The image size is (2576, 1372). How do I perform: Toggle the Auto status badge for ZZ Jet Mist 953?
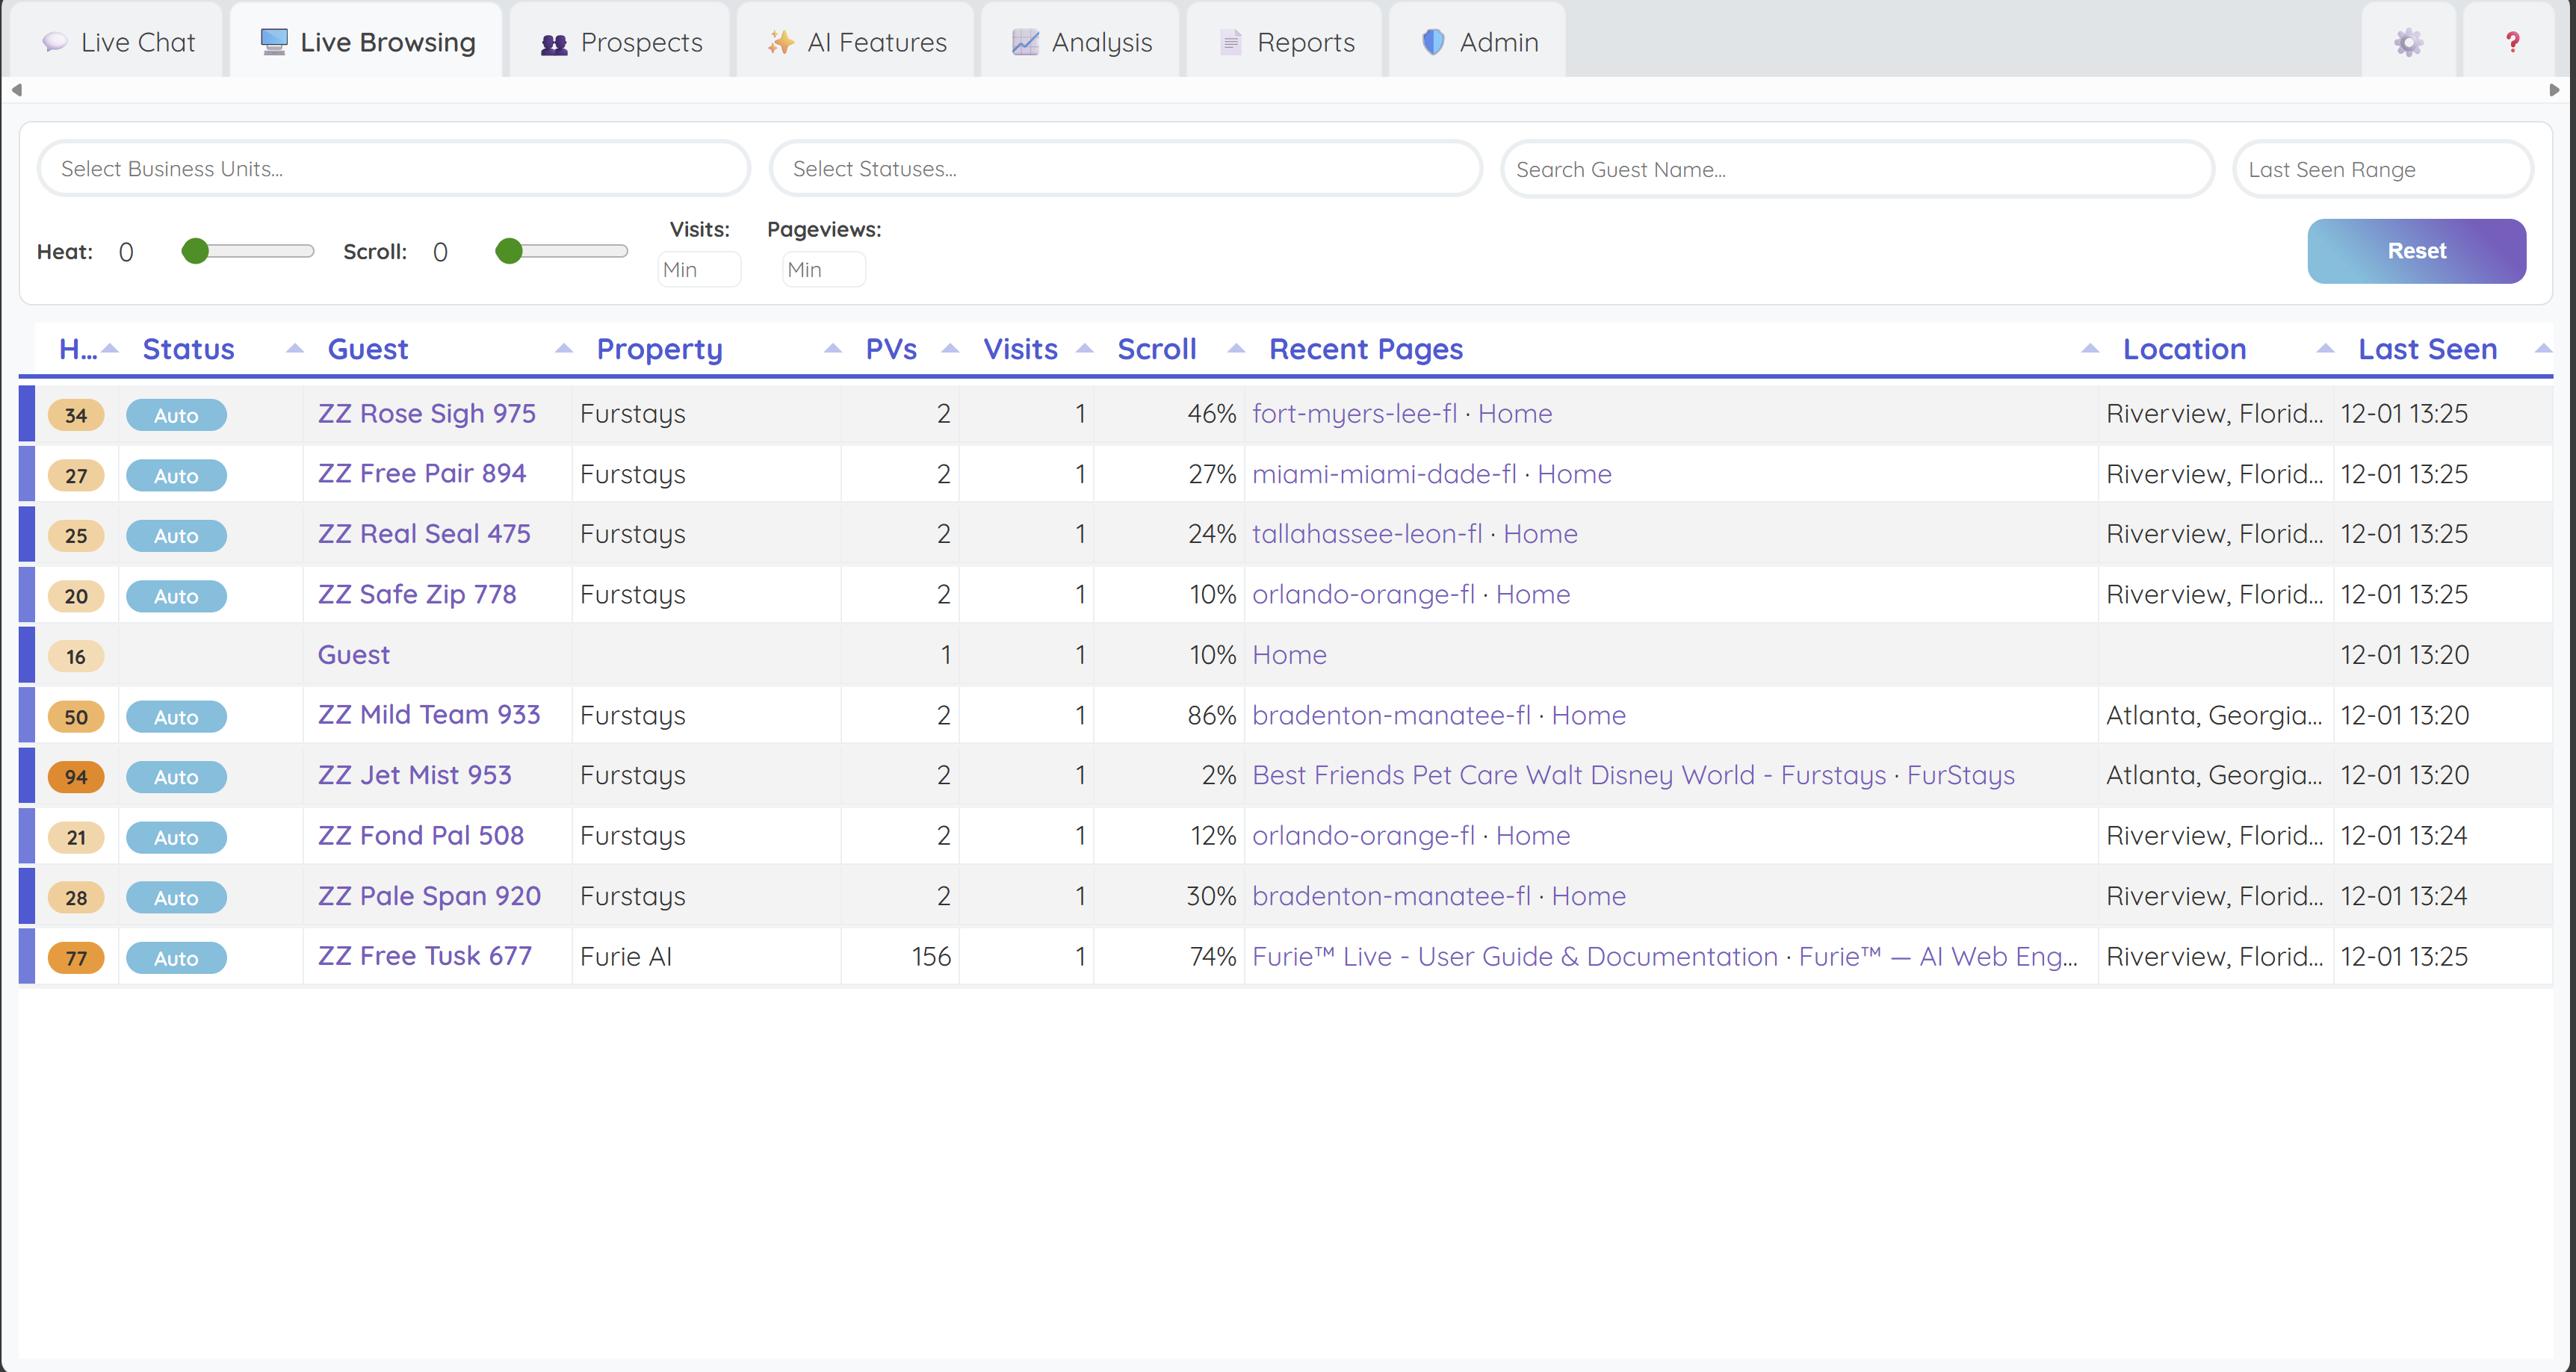click(x=176, y=777)
